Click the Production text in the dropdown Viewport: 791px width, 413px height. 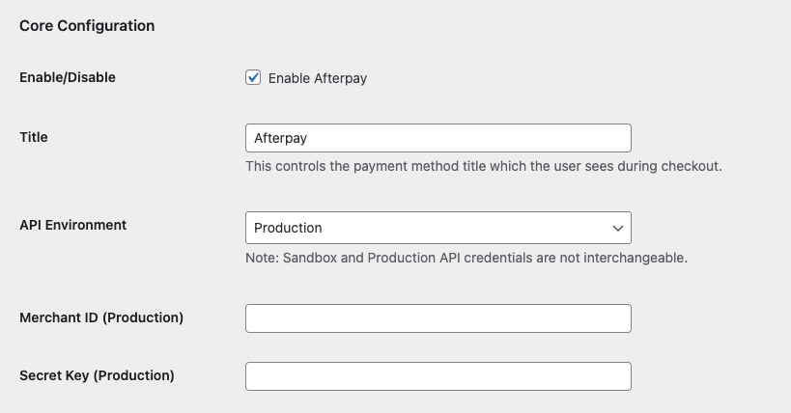coord(288,228)
